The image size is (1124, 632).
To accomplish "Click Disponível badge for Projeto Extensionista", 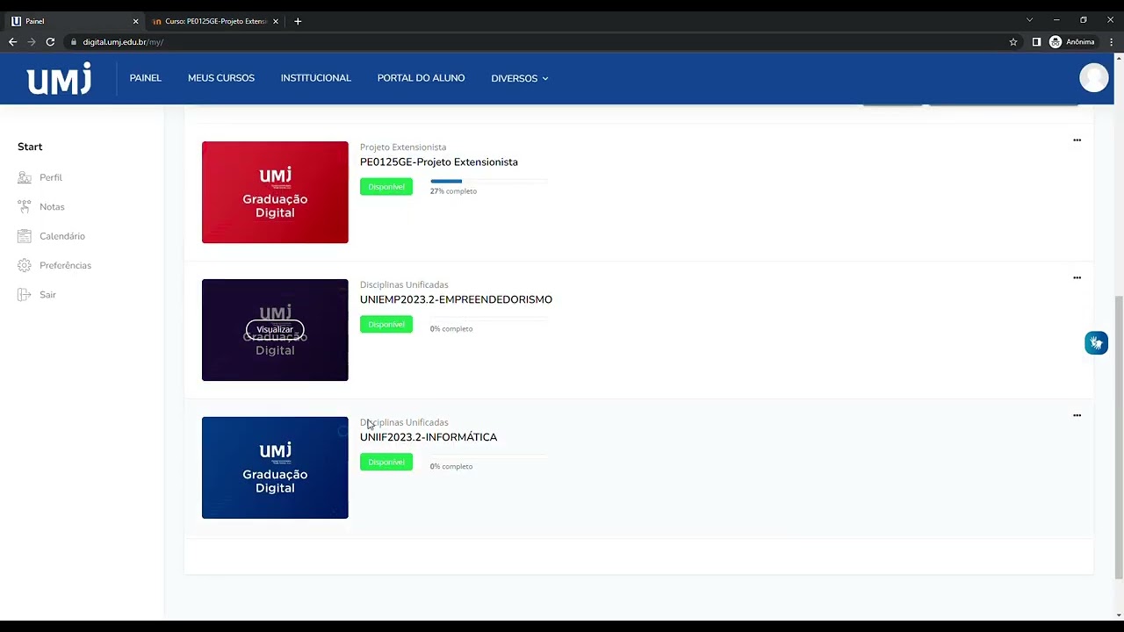I will tap(386, 187).
